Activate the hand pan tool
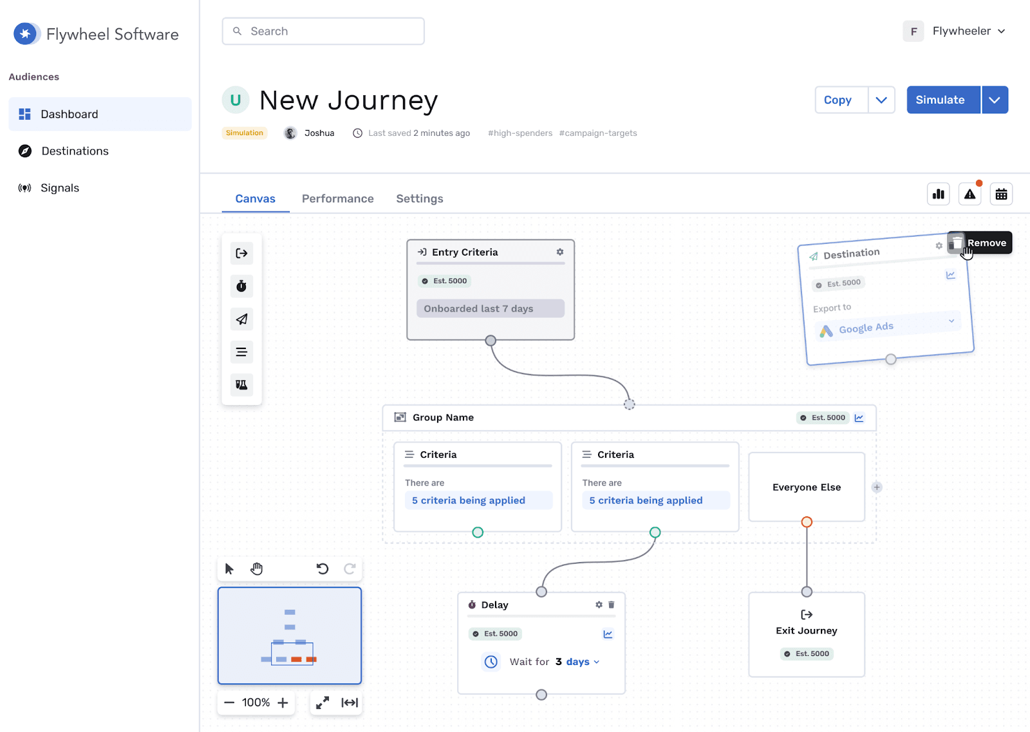This screenshot has height=732, width=1030. tap(257, 568)
